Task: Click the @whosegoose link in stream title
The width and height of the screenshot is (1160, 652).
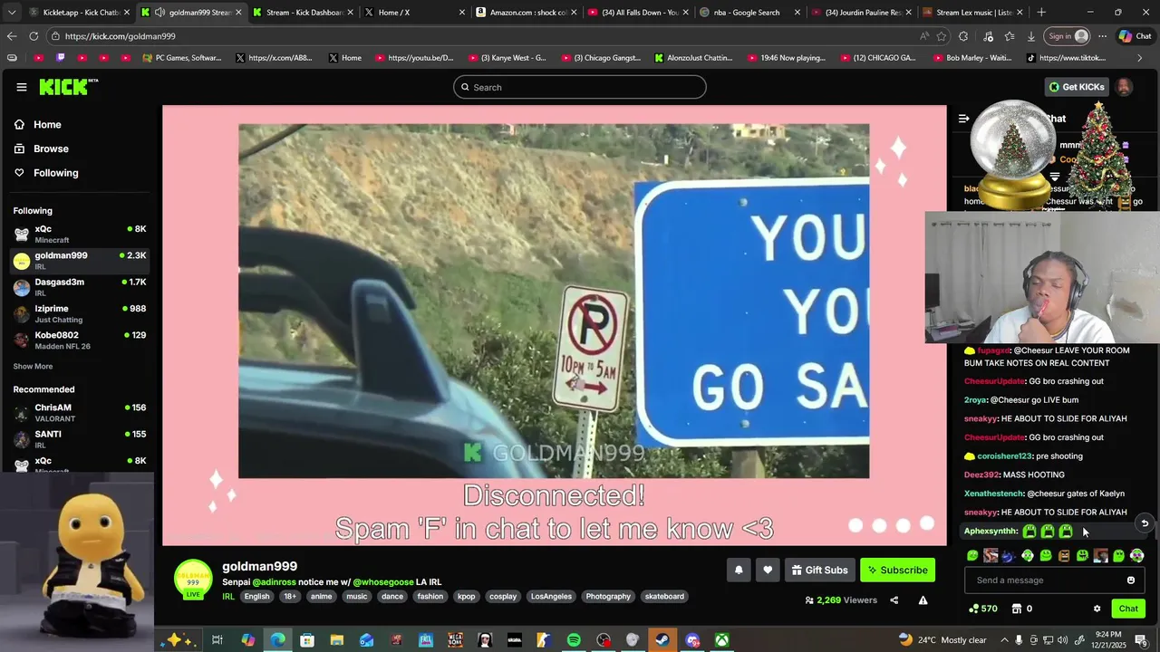Action: 383,582
